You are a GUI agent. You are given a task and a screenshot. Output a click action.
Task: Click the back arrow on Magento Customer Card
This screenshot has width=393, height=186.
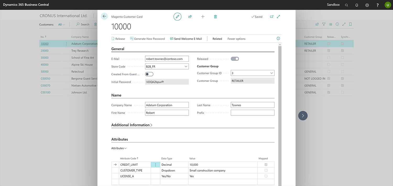tap(104, 16)
